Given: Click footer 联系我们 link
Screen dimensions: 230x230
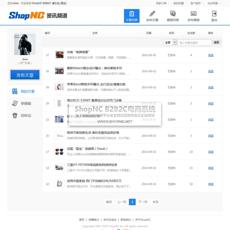Looking at the screenshot, I should pyautogui.click(x=126, y=220).
